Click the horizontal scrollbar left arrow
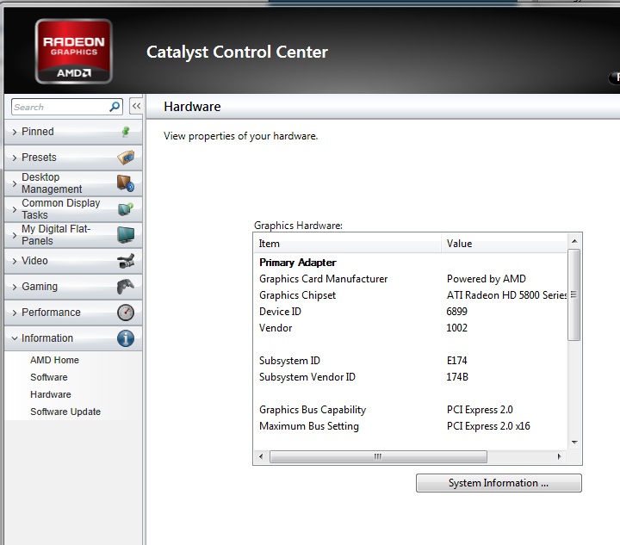Image resolution: width=620 pixels, height=545 pixels. (x=261, y=456)
